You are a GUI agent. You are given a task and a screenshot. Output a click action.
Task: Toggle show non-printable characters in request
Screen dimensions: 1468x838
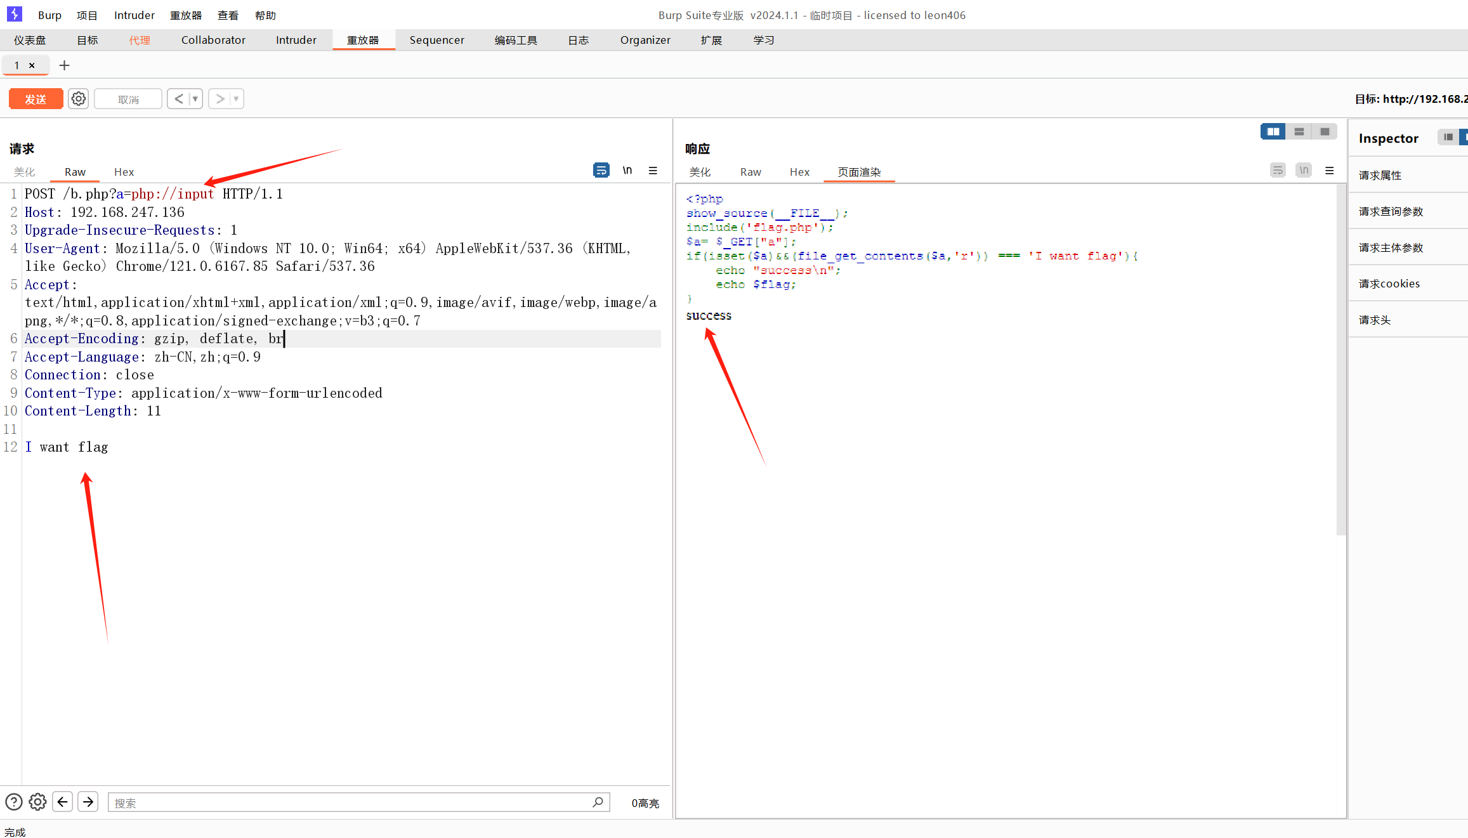pyautogui.click(x=627, y=170)
